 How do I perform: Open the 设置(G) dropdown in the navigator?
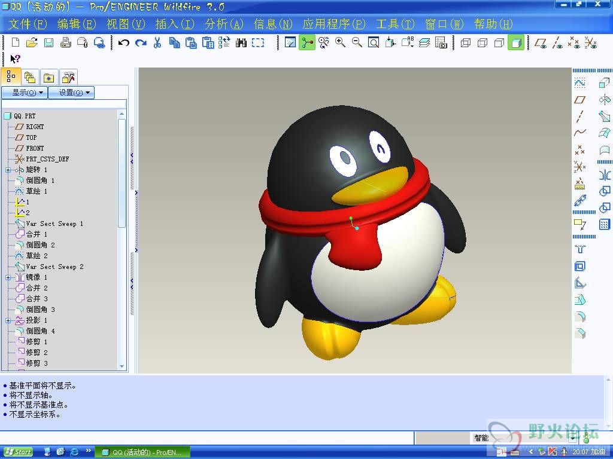click(71, 93)
